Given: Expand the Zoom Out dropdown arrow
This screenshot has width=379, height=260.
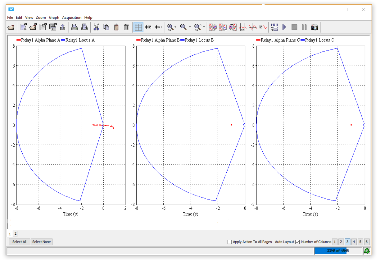Looking at the screenshot, I should [190, 27].
